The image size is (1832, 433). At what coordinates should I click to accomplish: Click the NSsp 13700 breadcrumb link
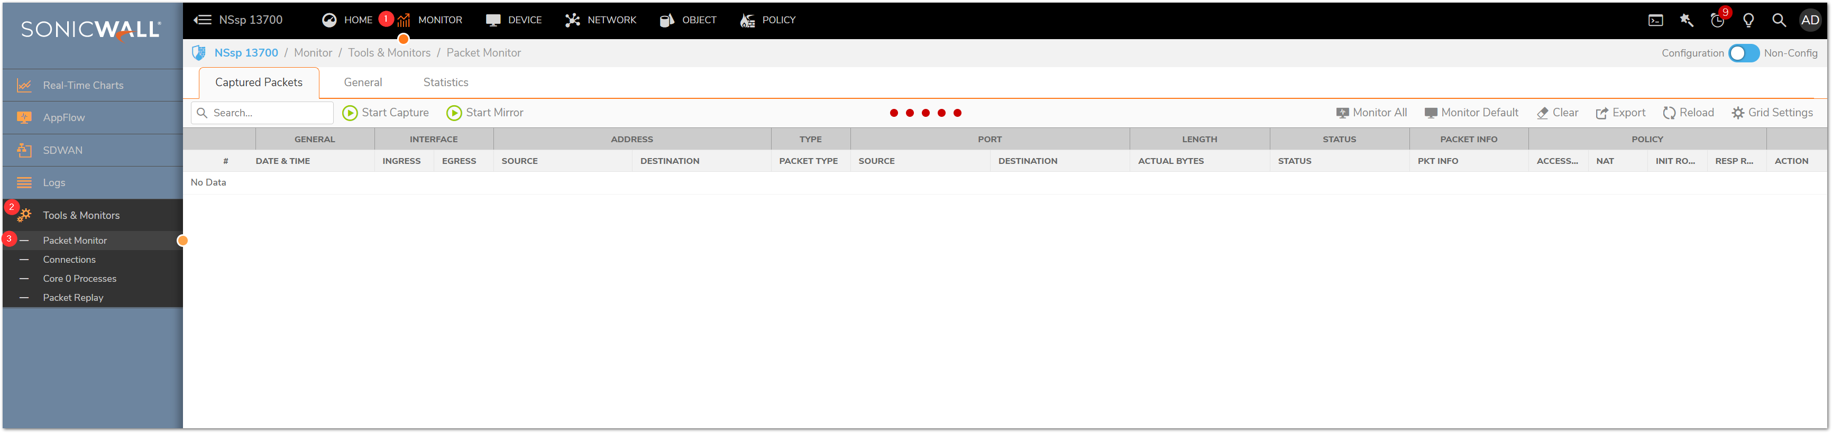pyautogui.click(x=246, y=53)
